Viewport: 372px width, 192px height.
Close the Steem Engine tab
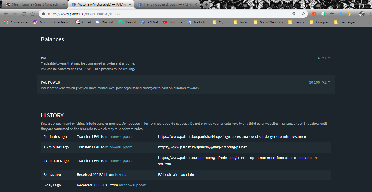point(64,4)
